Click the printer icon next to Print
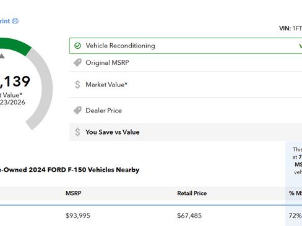The width and height of the screenshot is (302, 226). tap(15, 21)
